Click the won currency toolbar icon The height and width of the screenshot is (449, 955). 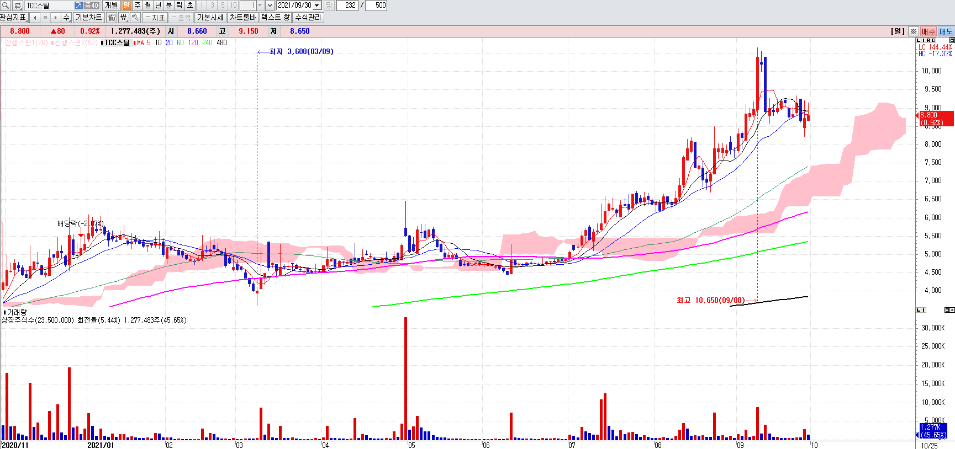pyautogui.click(x=124, y=17)
